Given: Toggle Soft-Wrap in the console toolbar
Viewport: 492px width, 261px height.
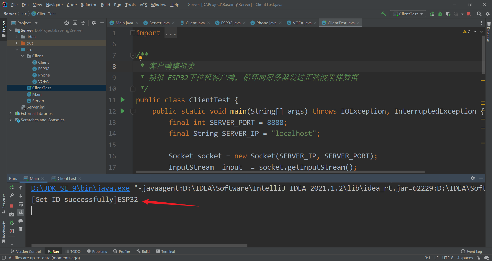Looking at the screenshot, I should pos(21,204).
